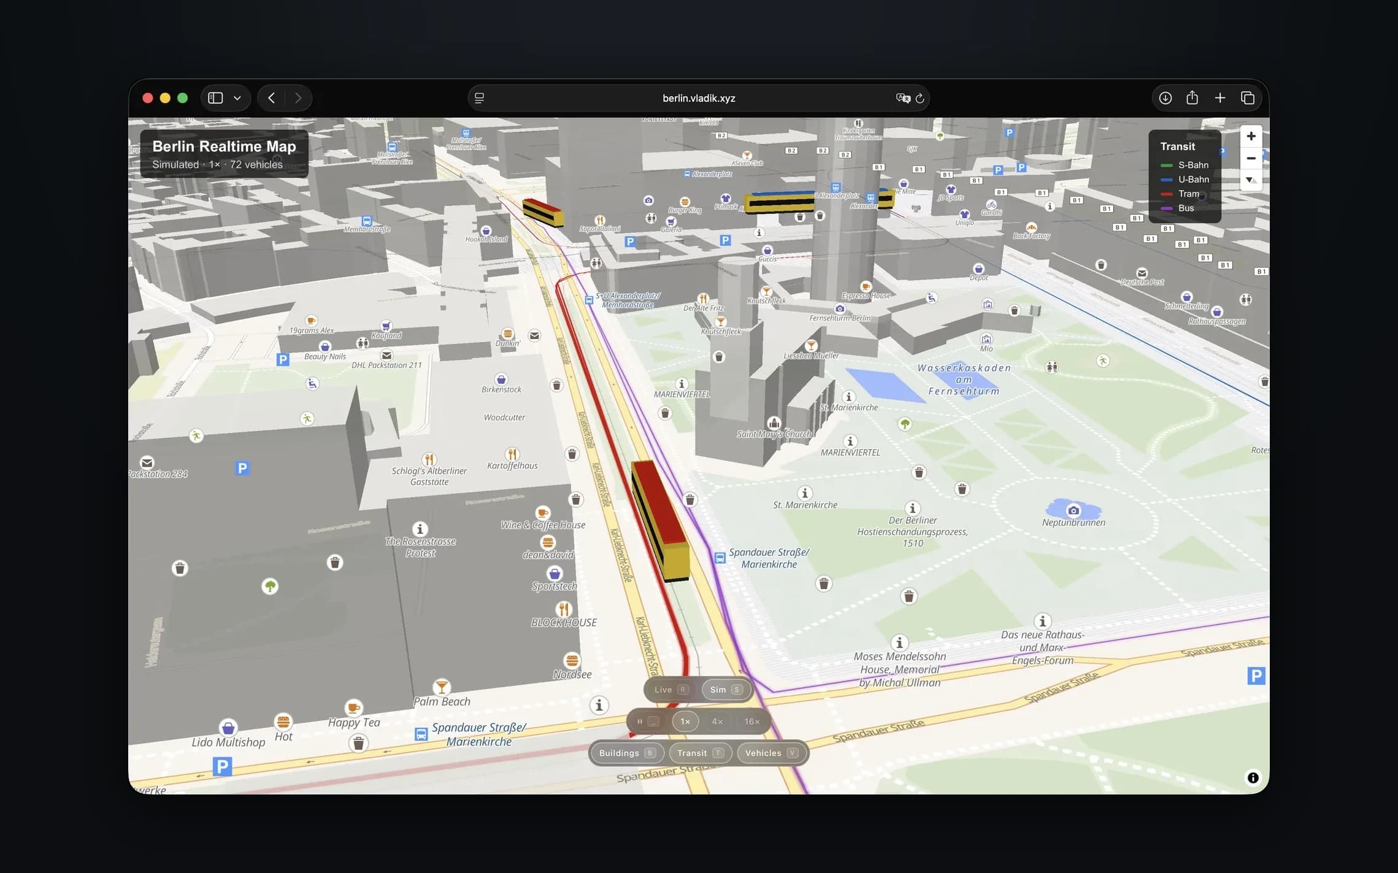Click the Palm Beach cocktail bar marker
This screenshot has height=873, width=1398.
(441, 687)
